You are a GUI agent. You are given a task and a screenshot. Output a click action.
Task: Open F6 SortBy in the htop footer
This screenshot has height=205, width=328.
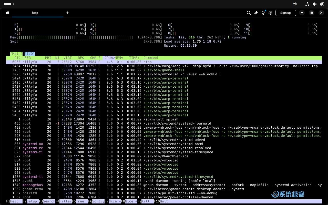(96, 201)
